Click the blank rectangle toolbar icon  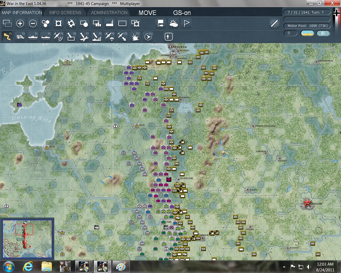tap(122, 23)
